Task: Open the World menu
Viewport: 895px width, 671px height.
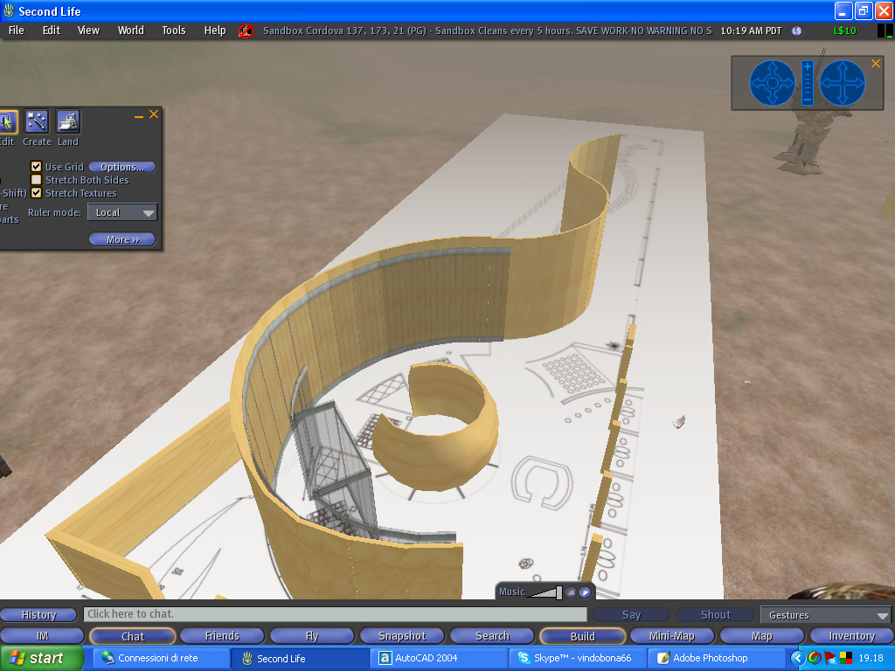Action: [131, 31]
